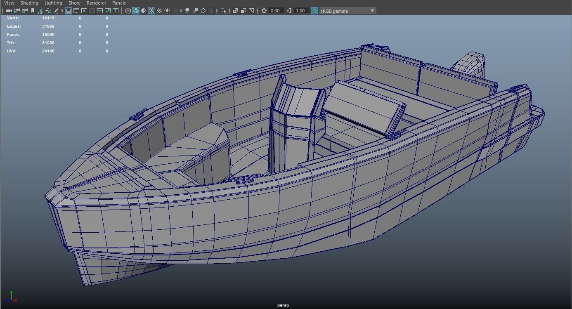Click the Image Plane icon
572x309 pixels.
tap(40, 11)
